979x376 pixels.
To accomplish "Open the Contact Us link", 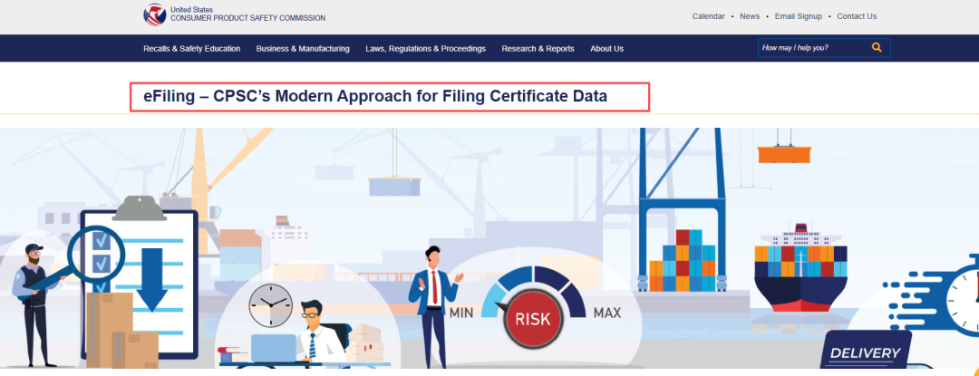I will click(857, 17).
